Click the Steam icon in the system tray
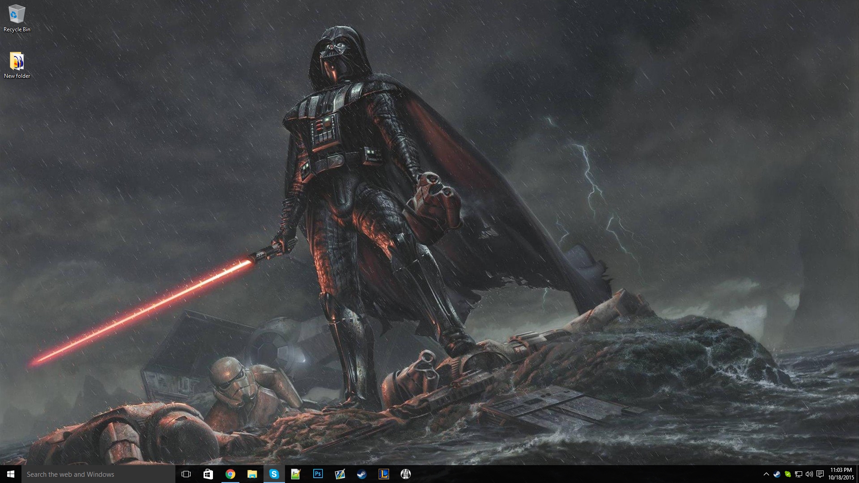Viewport: 859px width, 483px height. tap(777, 475)
